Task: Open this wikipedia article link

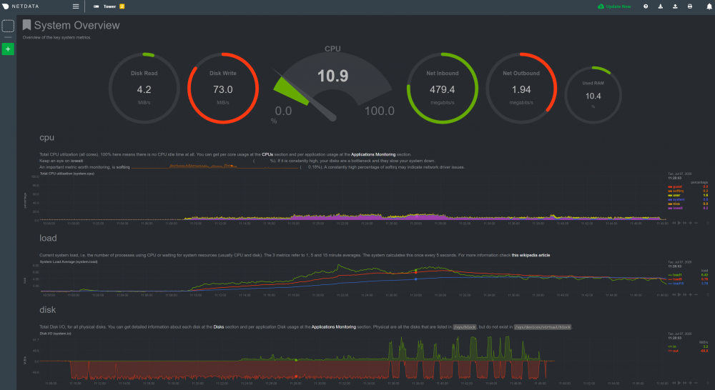Action: 531,255
